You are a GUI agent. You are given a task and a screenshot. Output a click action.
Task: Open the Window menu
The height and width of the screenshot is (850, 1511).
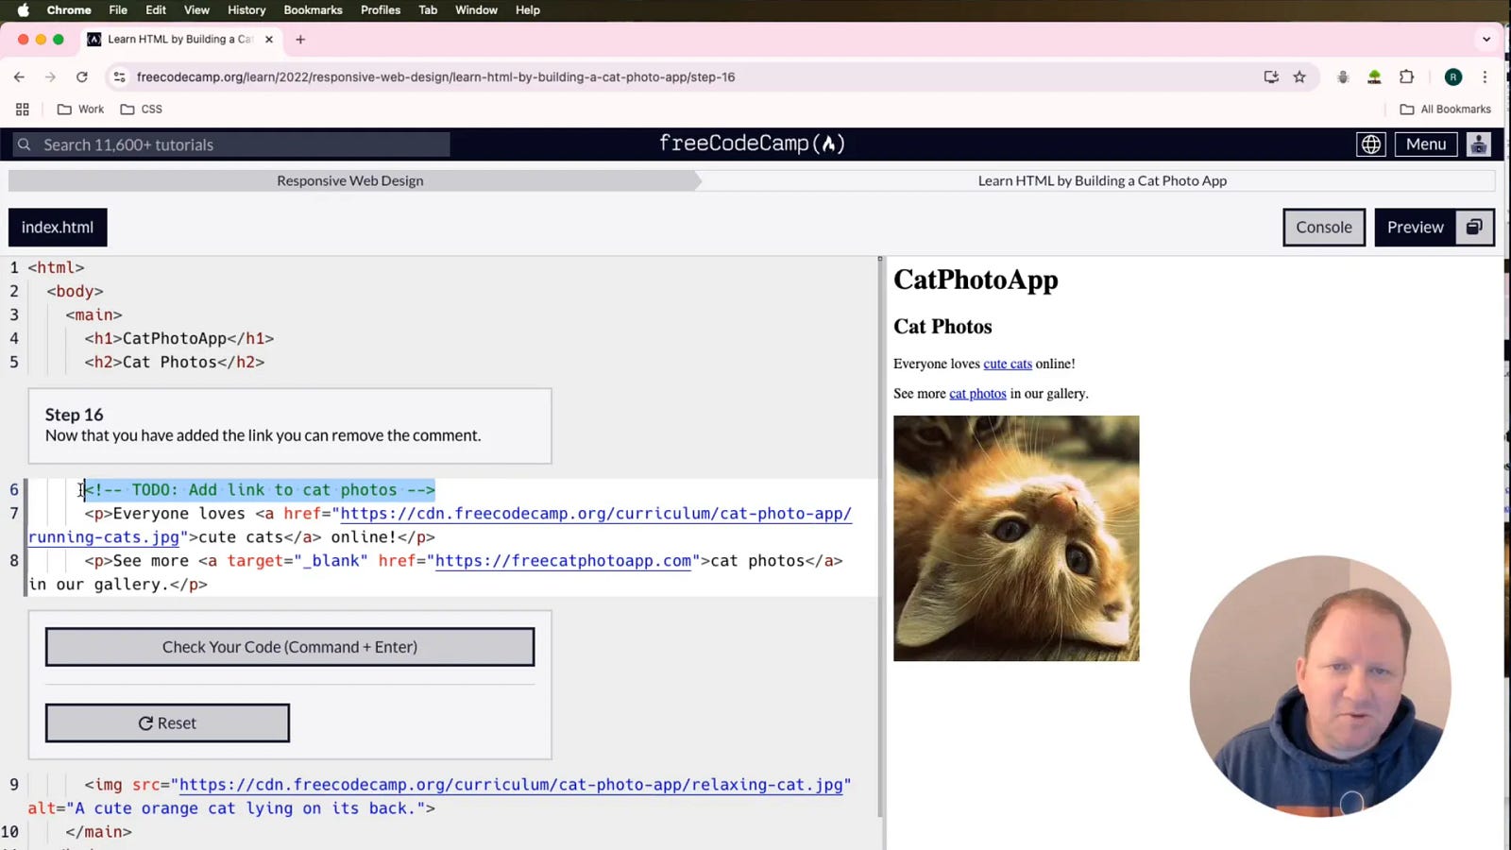point(476,10)
